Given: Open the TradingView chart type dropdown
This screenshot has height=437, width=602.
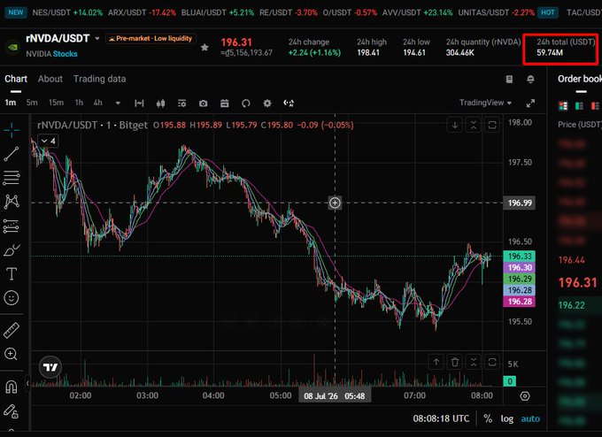Looking at the screenshot, I should tap(486, 103).
